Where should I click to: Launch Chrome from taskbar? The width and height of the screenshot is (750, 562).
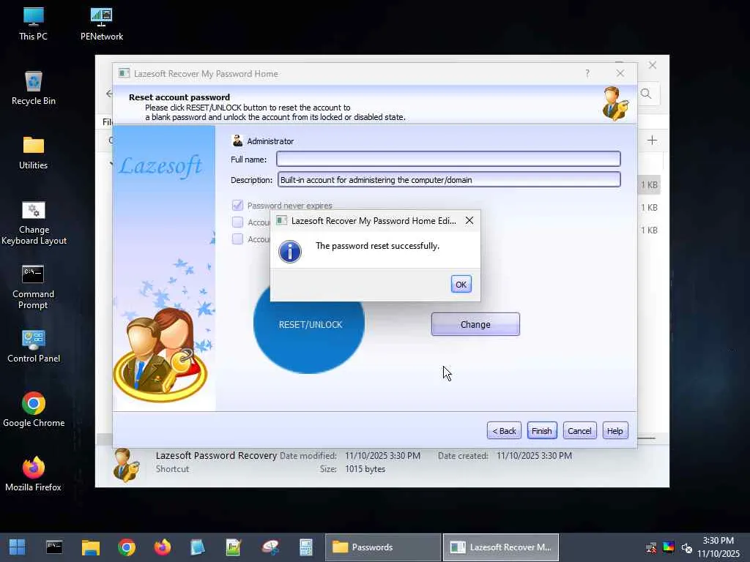click(x=127, y=547)
